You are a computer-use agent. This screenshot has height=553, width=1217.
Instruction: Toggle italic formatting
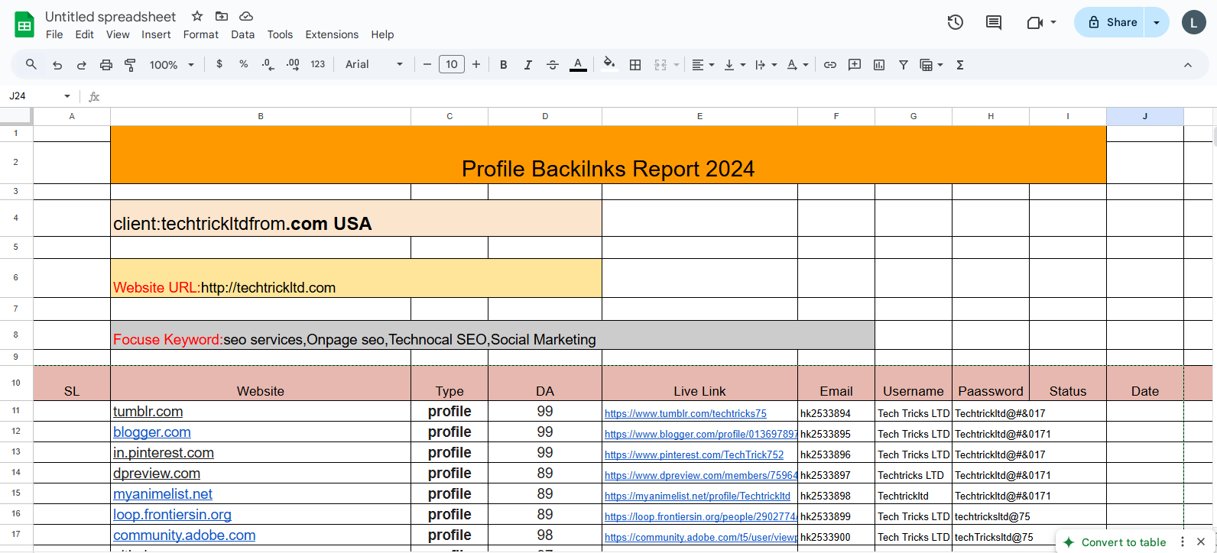(x=527, y=65)
